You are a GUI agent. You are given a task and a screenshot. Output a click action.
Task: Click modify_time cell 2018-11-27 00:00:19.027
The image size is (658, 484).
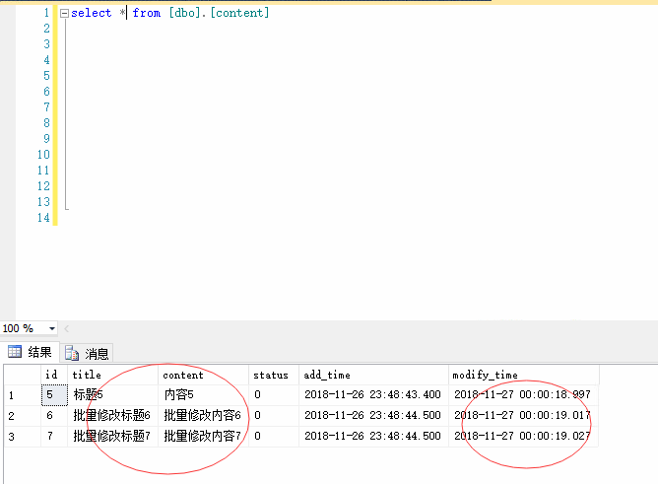524,436
